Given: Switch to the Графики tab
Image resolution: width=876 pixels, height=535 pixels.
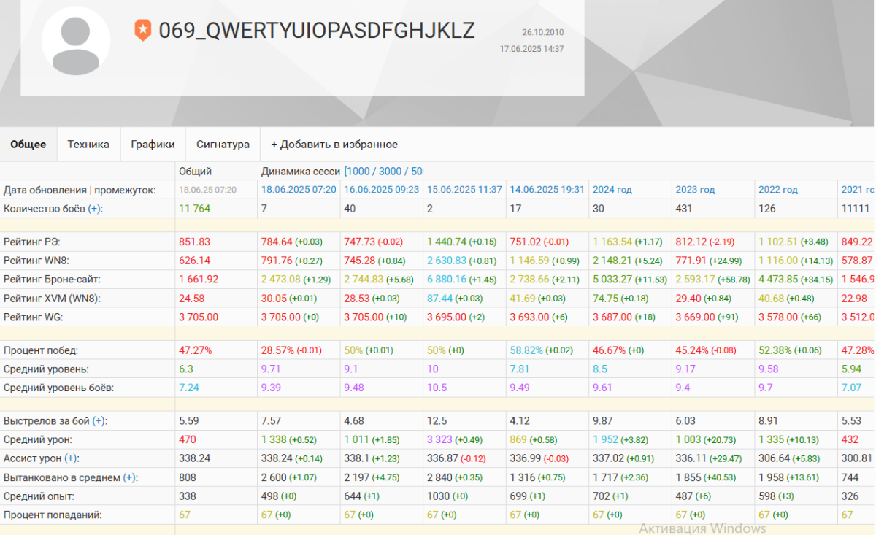Looking at the screenshot, I should [x=153, y=145].
